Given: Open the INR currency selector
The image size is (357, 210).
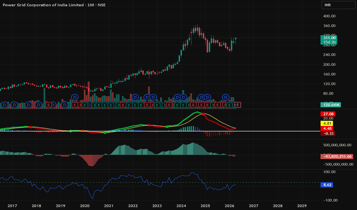Looking at the screenshot, I should coord(338,5).
